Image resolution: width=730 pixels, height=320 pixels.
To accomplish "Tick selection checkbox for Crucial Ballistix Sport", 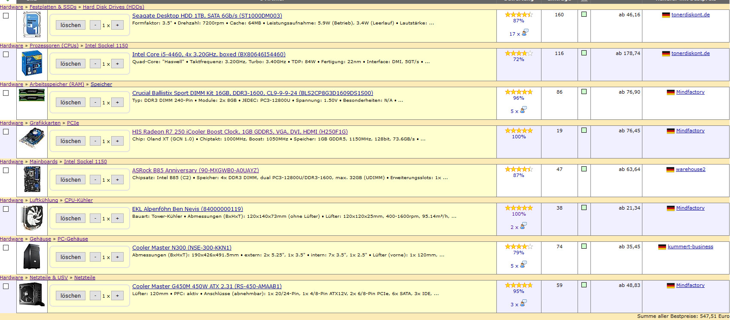I will (6, 93).
